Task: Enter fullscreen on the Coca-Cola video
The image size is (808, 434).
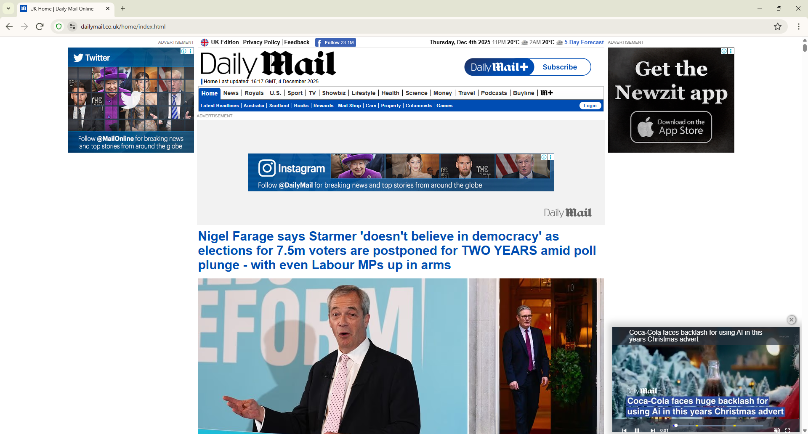Action: click(x=787, y=430)
